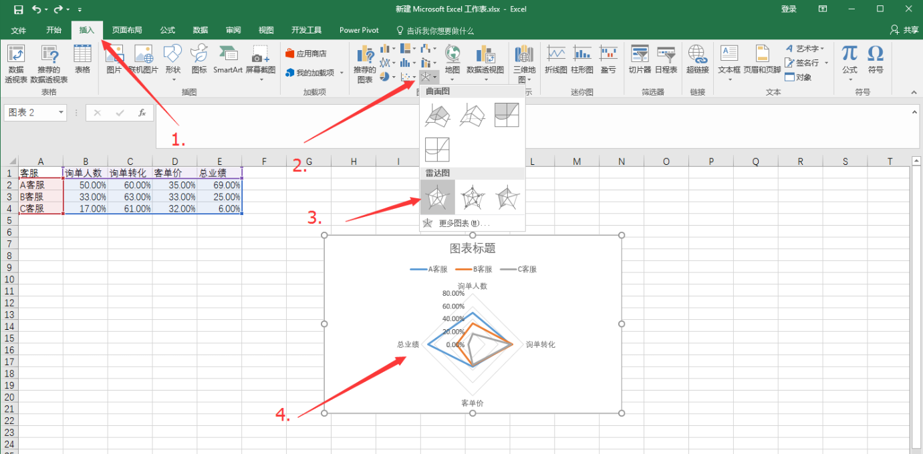Sign in using the 登录 link

789,9
